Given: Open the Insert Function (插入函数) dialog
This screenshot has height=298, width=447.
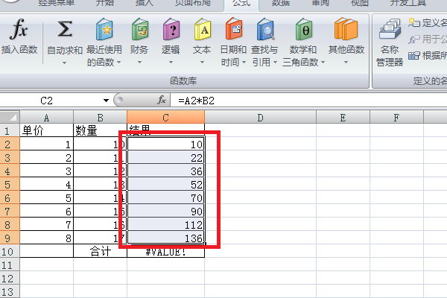Looking at the screenshot, I should [19, 37].
